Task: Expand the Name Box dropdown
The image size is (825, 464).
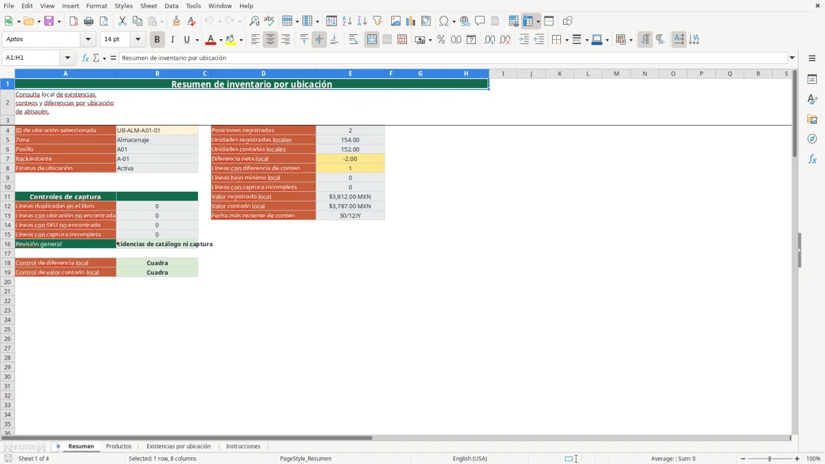Action: [67, 58]
